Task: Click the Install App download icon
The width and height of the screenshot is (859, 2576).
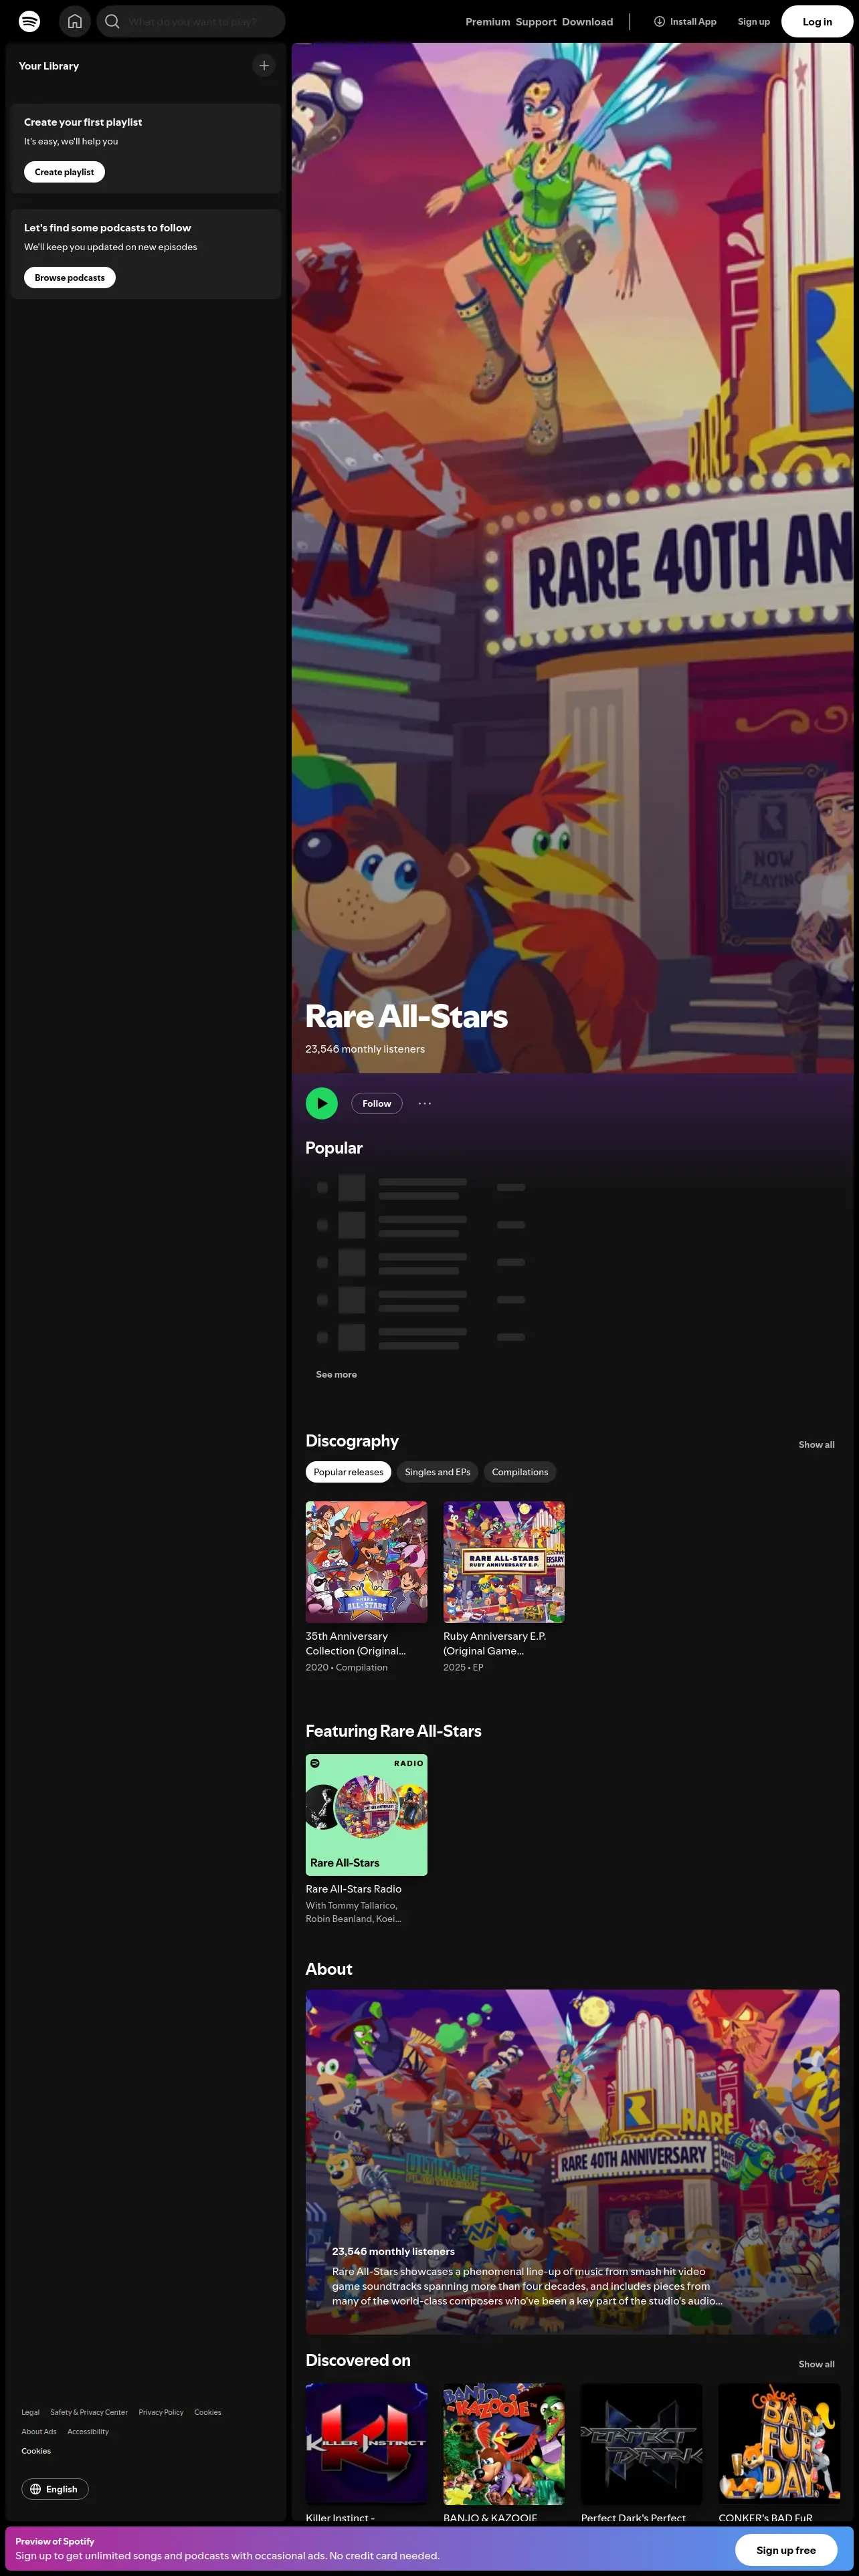Action: pyautogui.click(x=659, y=21)
